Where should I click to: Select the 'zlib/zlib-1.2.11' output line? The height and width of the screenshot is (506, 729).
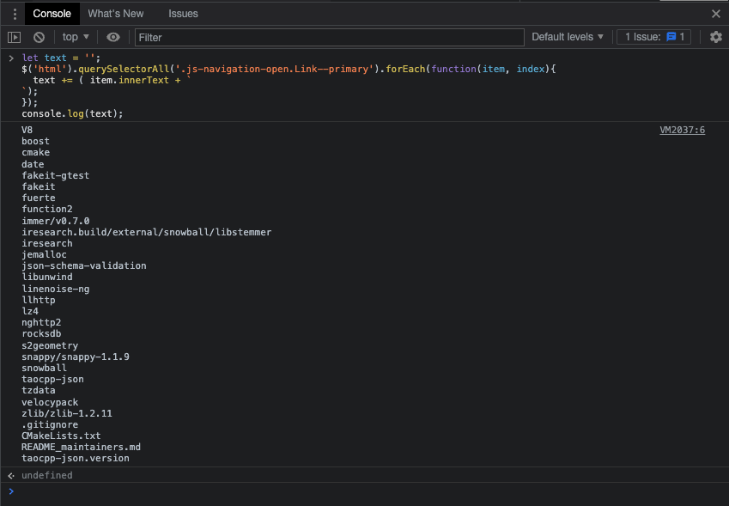point(66,413)
